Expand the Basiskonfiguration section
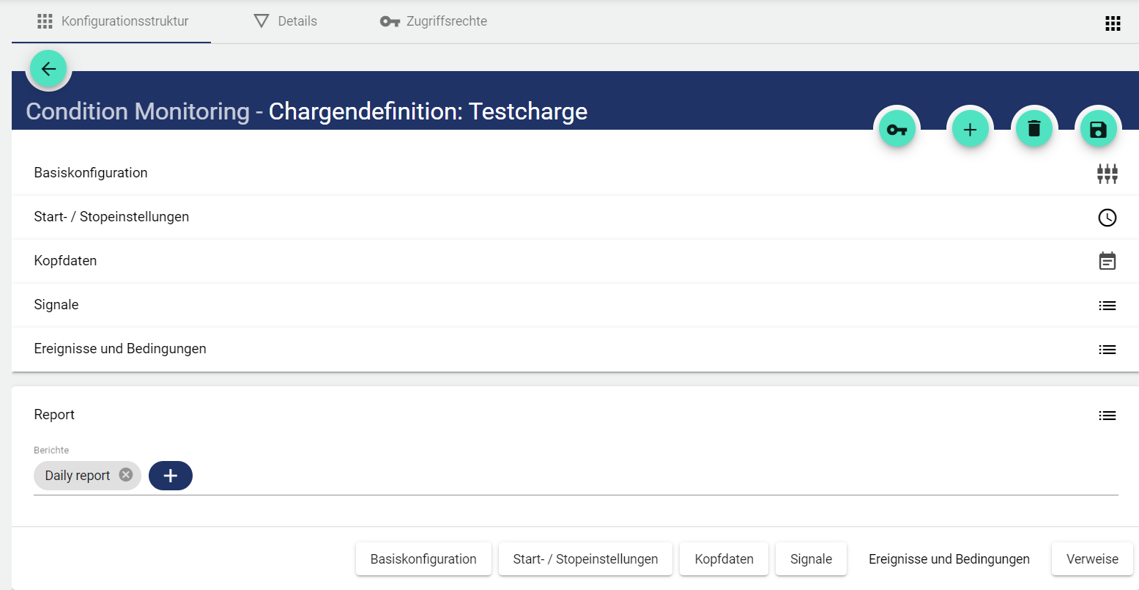 (x=91, y=173)
